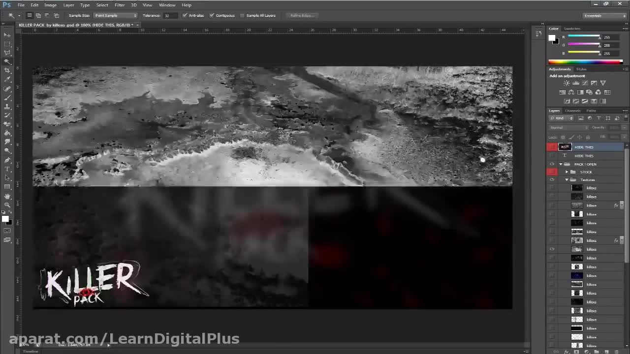Select the History Brush tool
The height and width of the screenshot is (354, 630).
tap(7, 115)
